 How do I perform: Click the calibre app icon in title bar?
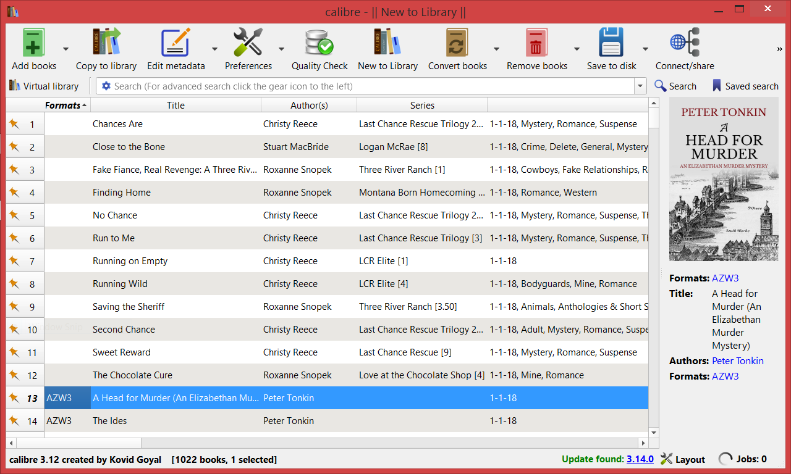[x=13, y=12]
